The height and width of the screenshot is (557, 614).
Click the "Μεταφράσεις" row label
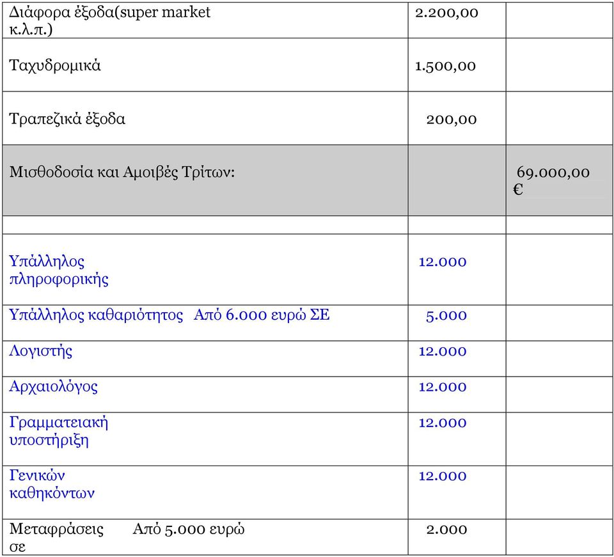(56, 530)
